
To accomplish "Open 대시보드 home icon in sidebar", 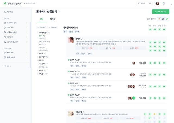I will [x=5, y=12].
